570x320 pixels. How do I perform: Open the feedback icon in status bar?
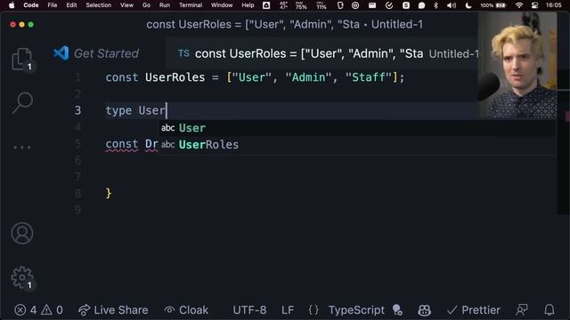522,310
